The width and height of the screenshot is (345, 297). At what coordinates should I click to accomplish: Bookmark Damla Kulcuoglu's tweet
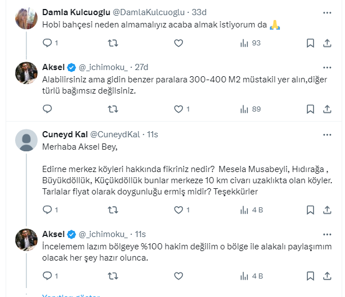(310, 43)
